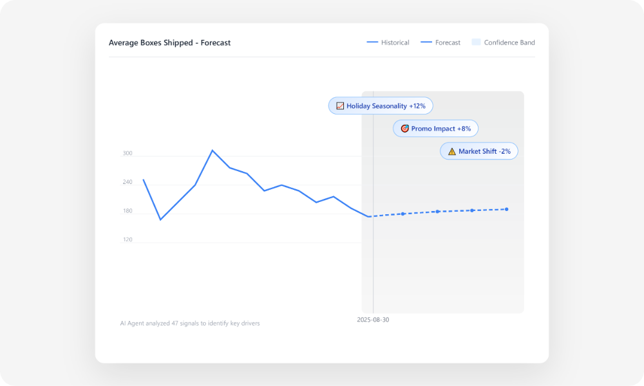The image size is (644, 386).
Task: Click the chart icon in Holiday Seasonality badge
Action: (x=340, y=106)
